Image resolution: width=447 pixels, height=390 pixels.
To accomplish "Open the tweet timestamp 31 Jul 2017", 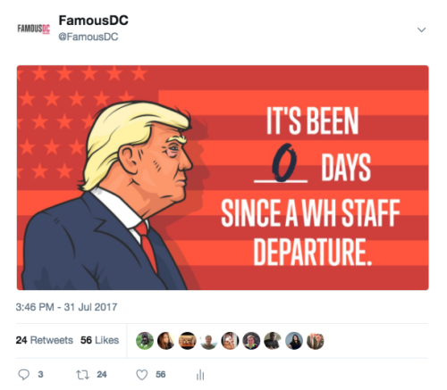I will (x=66, y=307).
